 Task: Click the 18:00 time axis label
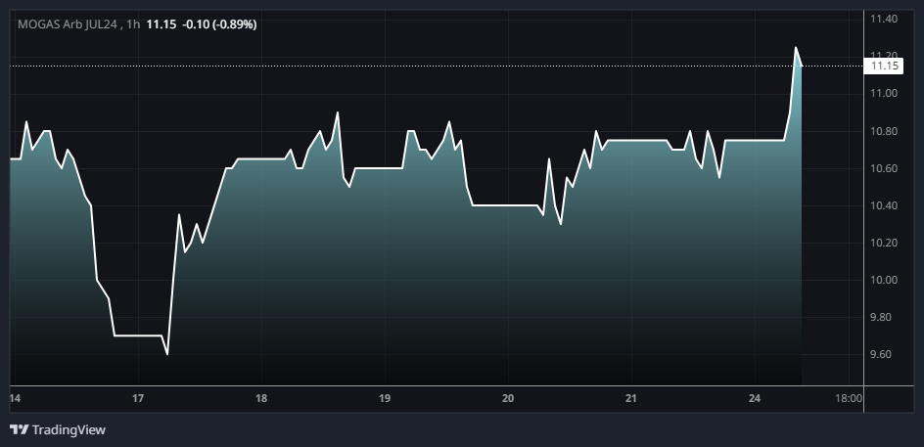(x=849, y=399)
